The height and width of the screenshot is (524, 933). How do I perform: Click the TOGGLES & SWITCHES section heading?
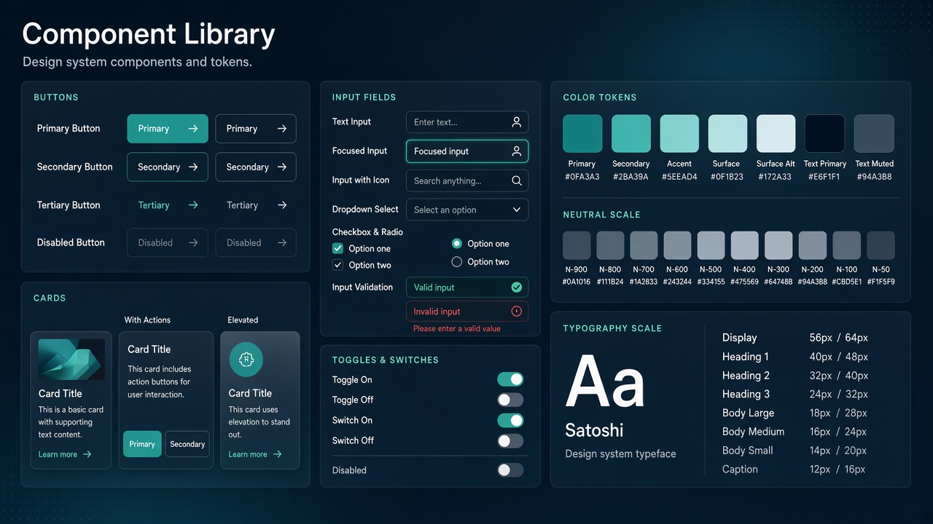(386, 360)
